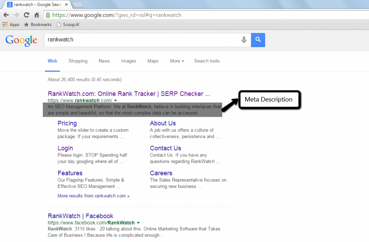The height and width of the screenshot is (242, 369).
Task: Click the blue search magnifier button
Action: click(258, 40)
